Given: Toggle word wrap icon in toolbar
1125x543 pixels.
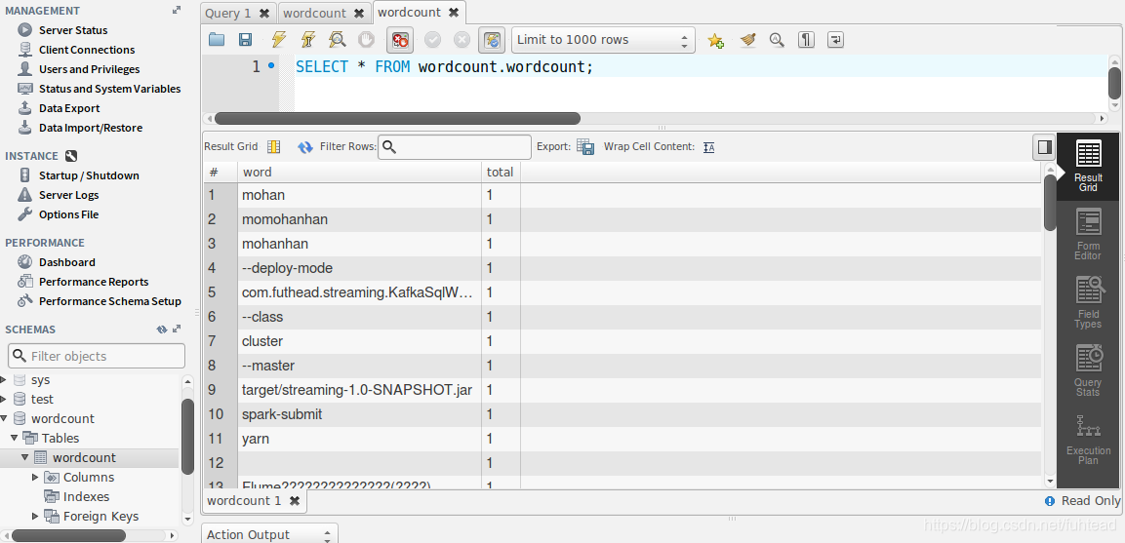Looking at the screenshot, I should click(x=835, y=39).
